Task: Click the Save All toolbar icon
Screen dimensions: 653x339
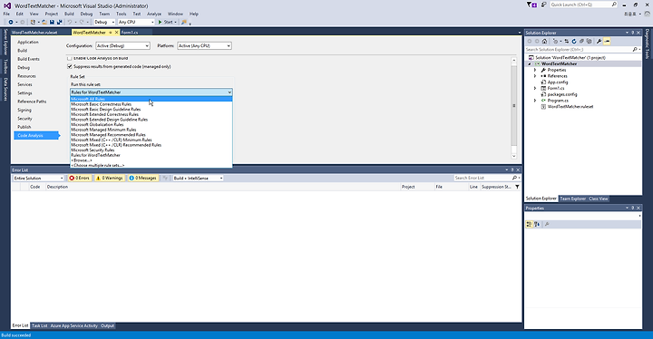Action: click(60, 22)
